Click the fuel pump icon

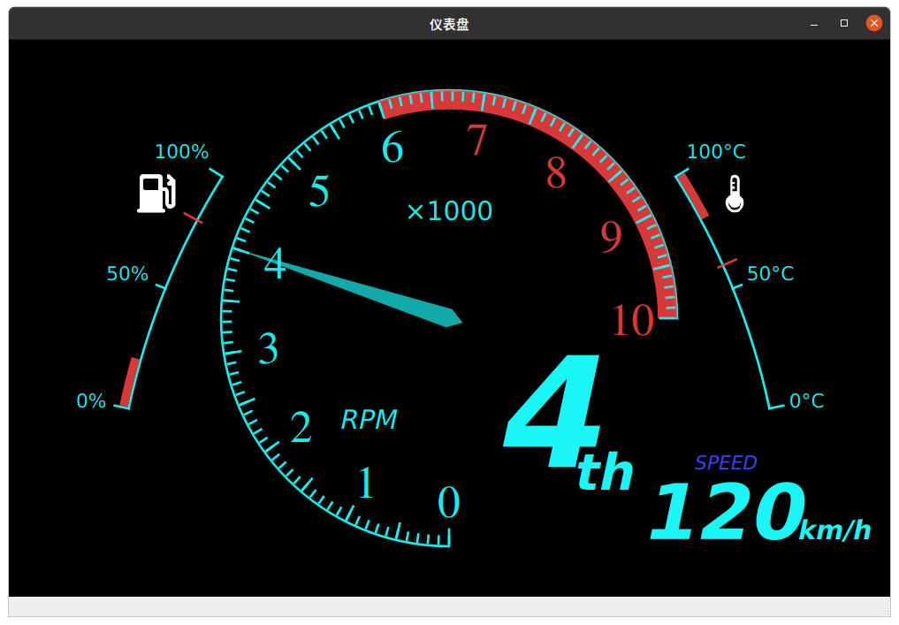tap(156, 194)
